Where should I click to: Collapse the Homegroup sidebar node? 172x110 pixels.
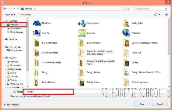point(4,47)
